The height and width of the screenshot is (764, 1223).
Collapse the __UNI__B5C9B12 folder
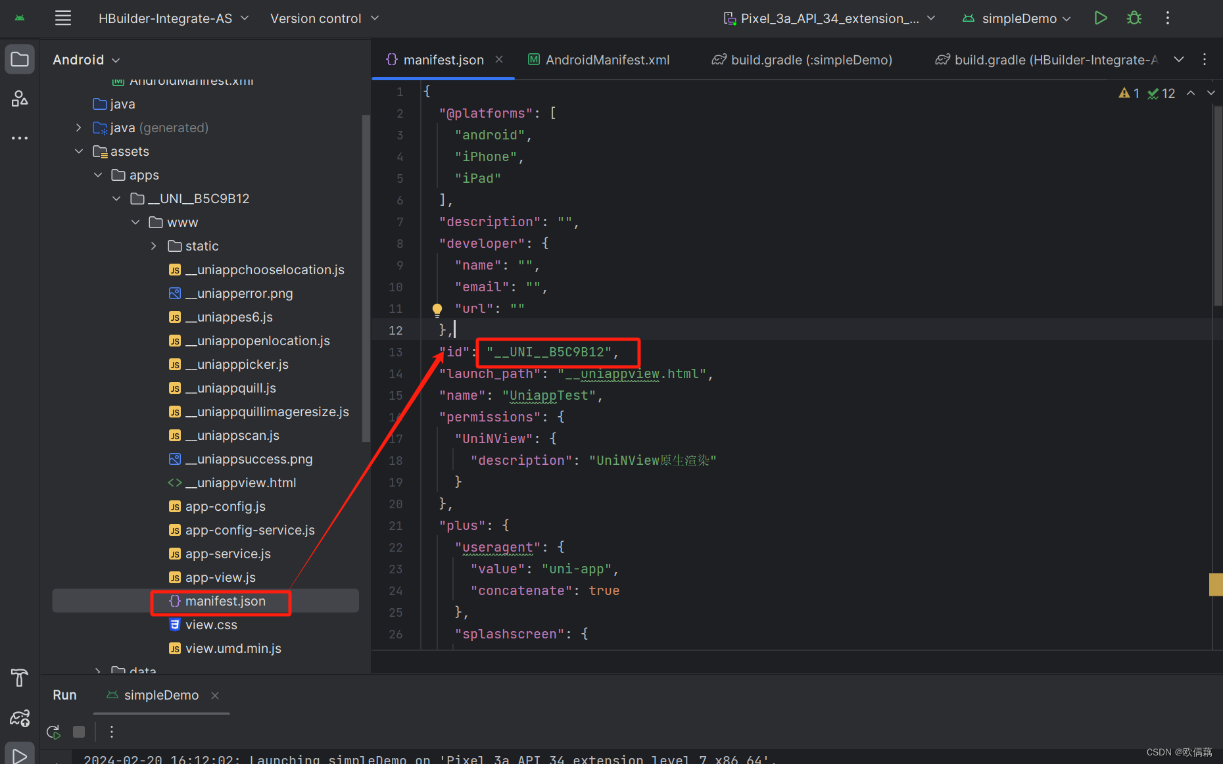tap(116, 199)
